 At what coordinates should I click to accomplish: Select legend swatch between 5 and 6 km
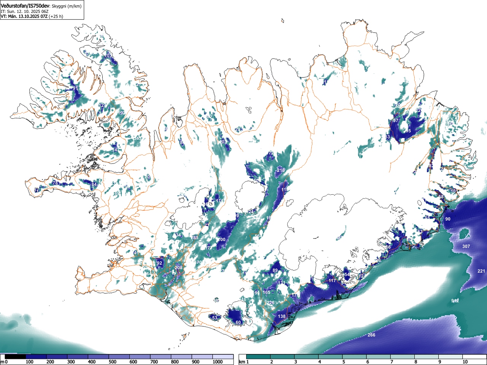[x=355, y=357]
